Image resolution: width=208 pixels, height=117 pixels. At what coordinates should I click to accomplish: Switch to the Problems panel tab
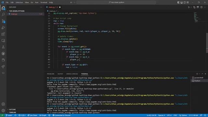(51, 74)
